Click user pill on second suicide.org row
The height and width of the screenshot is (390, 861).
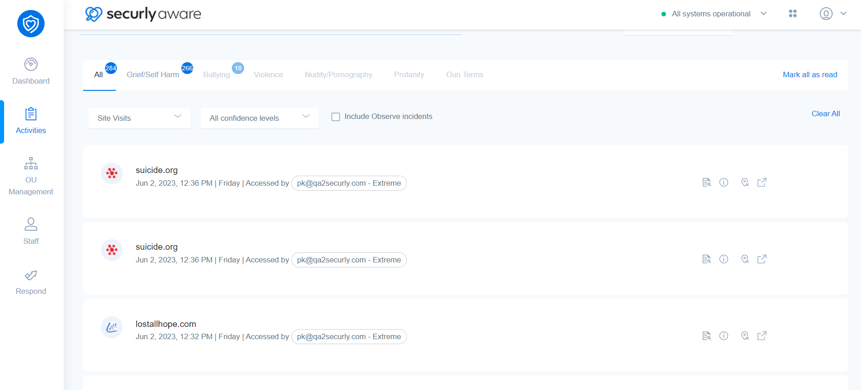tap(349, 260)
